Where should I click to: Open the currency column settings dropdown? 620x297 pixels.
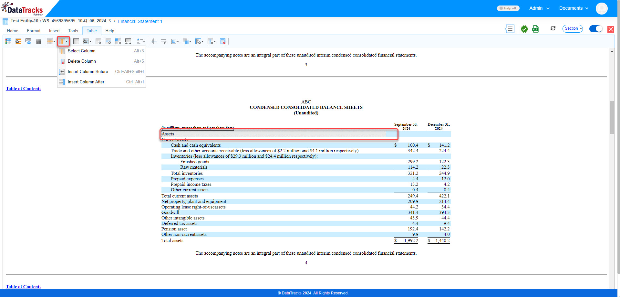point(199,41)
